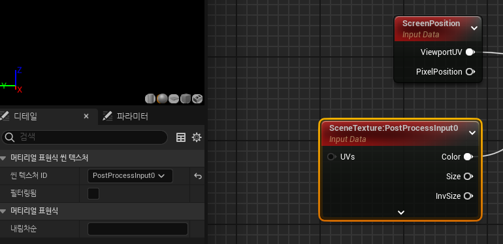This screenshot has height=244, width=503.
Task: Click the UVs input pin
Action: tap(331, 157)
